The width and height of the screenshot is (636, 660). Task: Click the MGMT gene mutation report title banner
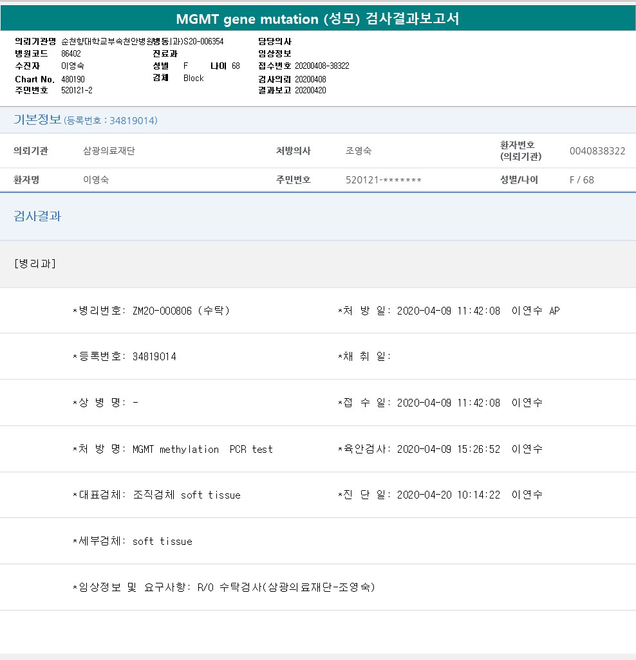(x=318, y=19)
